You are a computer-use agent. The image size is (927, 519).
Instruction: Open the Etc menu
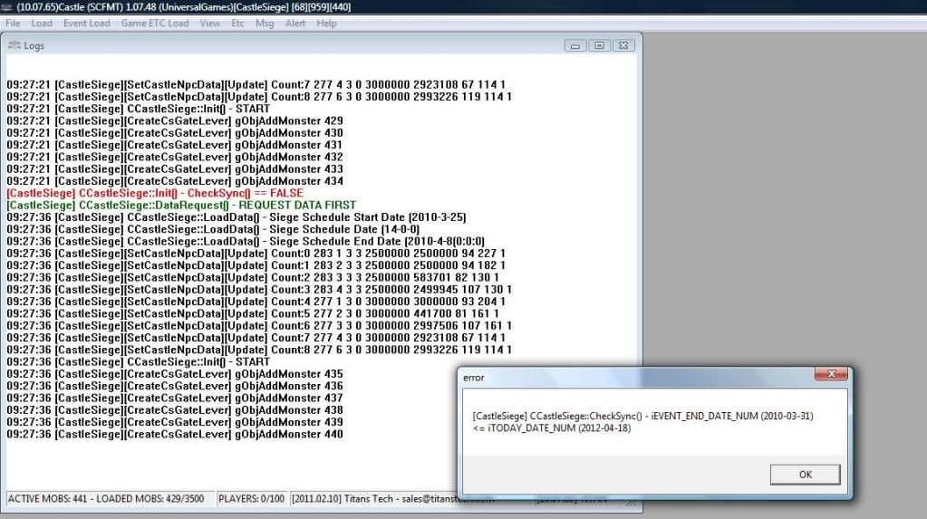237,23
